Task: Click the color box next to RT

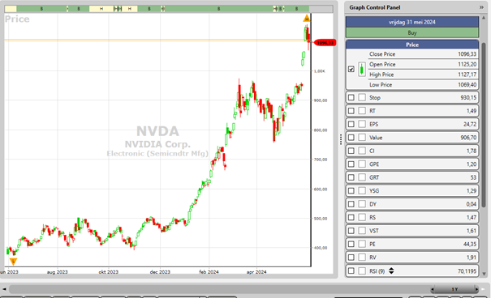Action: pyautogui.click(x=362, y=111)
